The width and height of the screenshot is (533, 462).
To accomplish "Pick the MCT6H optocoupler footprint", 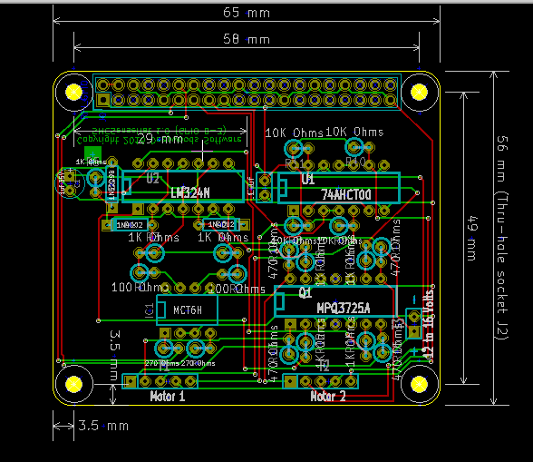I will (187, 310).
